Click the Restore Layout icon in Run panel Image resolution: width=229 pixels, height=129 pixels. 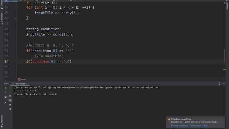[6, 97]
